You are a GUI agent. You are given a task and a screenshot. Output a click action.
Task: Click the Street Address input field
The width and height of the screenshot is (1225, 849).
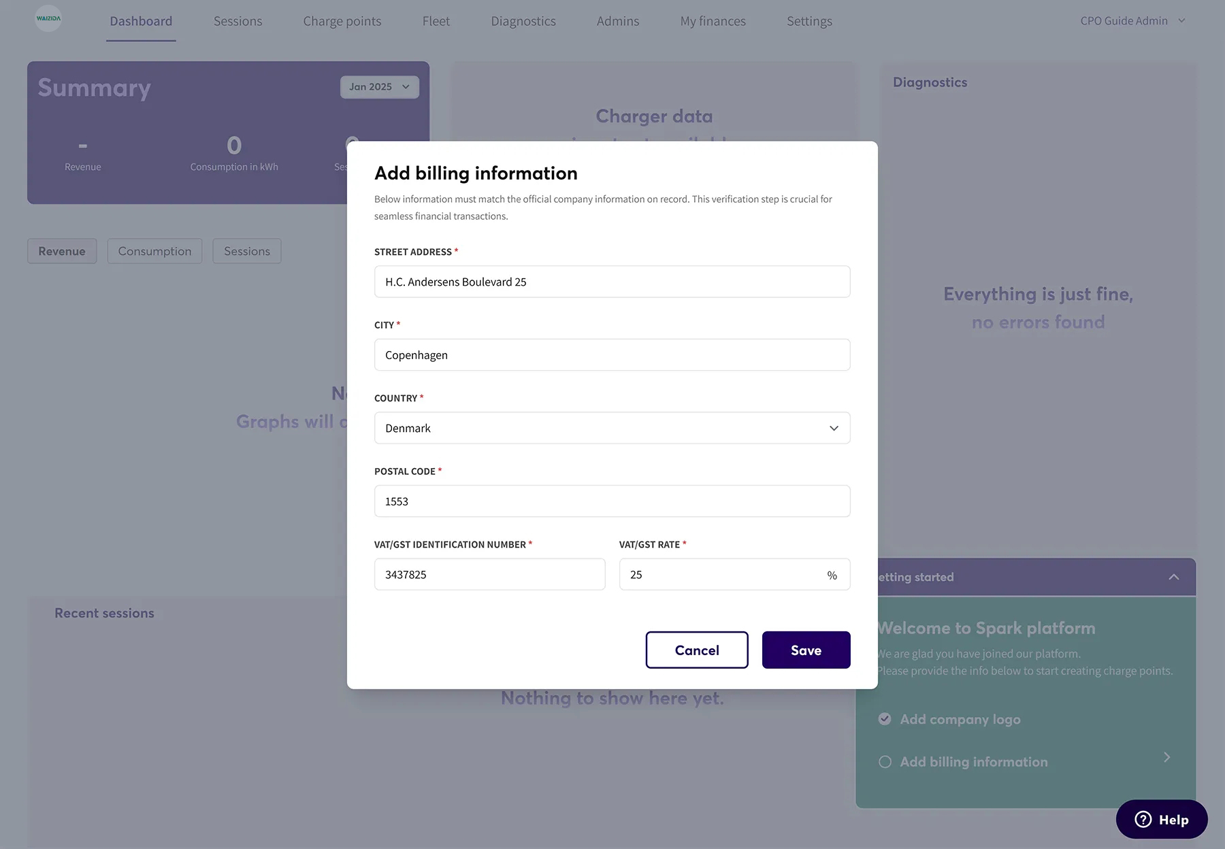pos(612,282)
